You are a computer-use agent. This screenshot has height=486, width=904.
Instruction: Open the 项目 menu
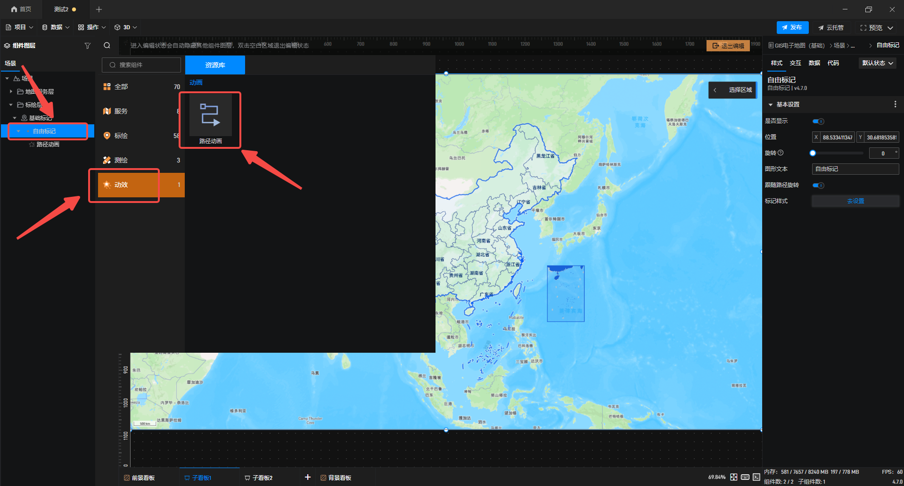[19, 27]
